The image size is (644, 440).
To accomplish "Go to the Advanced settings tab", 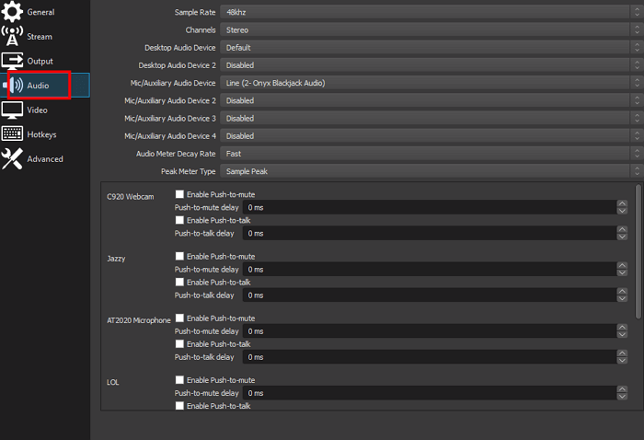I will [x=45, y=158].
